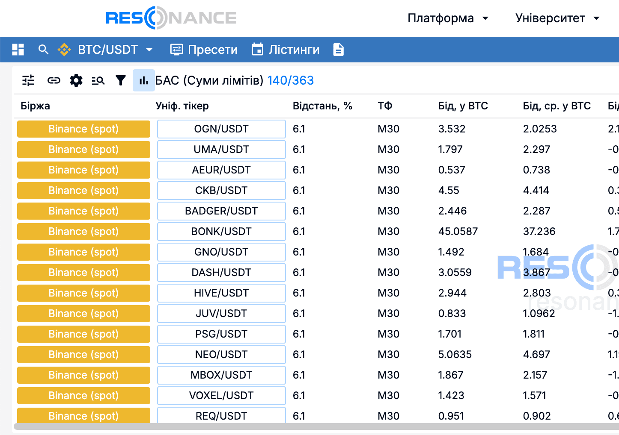Select the MBOX/USDT ticker
The image size is (619, 435).
pos(221,375)
